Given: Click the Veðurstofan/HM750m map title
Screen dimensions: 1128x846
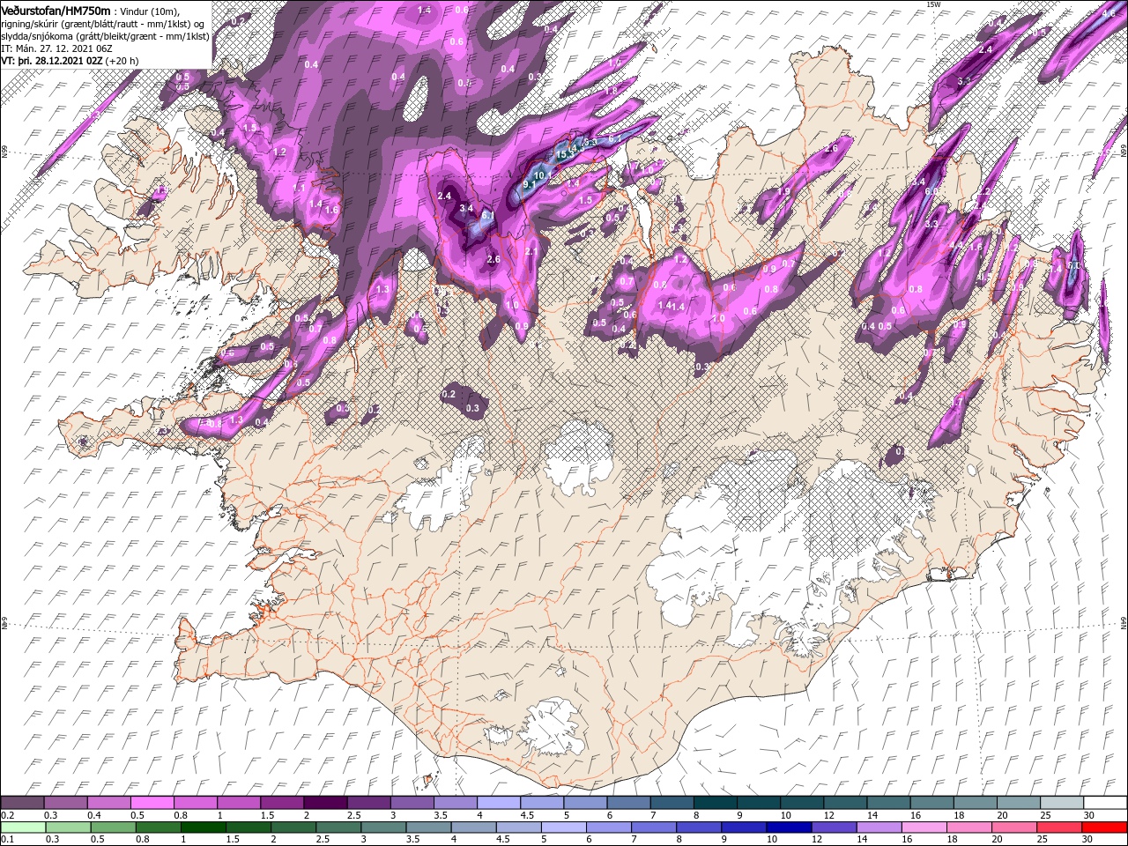Looking at the screenshot, I should tap(56, 10).
